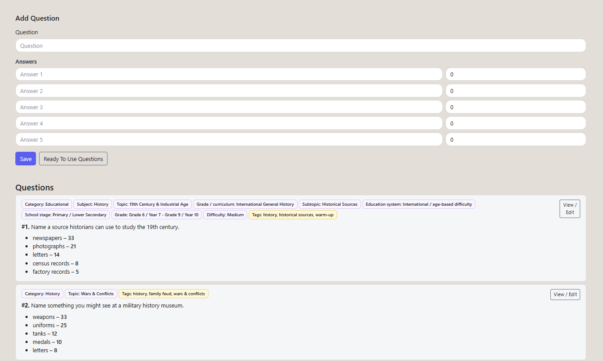This screenshot has height=361, width=603.
Task: Click the points field beside Answer 3
Action: pos(516,107)
